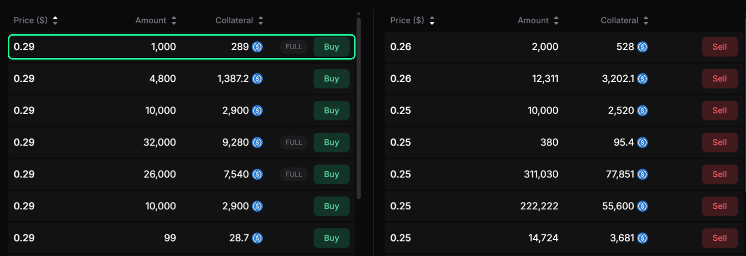The width and height of the screenshot is (746, 256).
Task: Buy the 26,000 amount order
Action: [331, 174]
